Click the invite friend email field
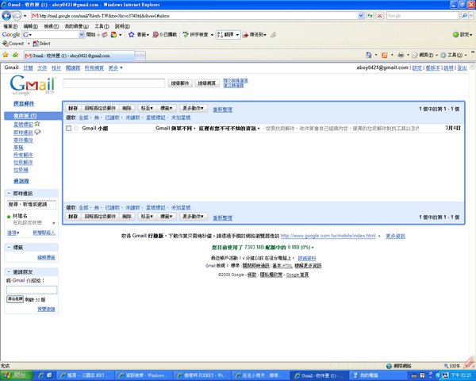Image resolution: width=476 pixels, height=381 pixels. click(32, 290)
